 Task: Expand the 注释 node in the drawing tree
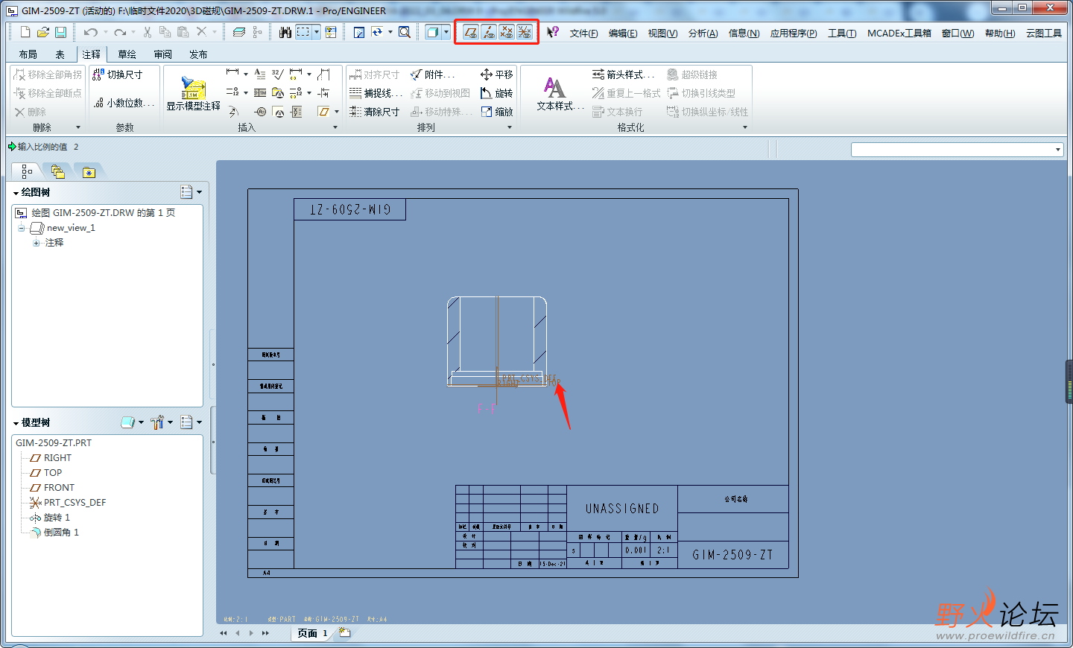point(36,243)
